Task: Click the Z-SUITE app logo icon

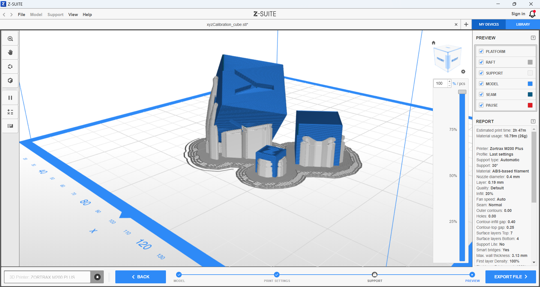Action: click(4, 4)
